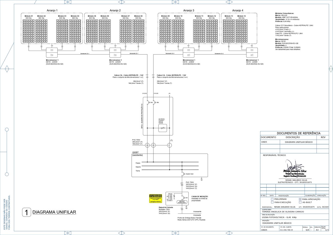Click the Ramal de Entrada label

166,207
